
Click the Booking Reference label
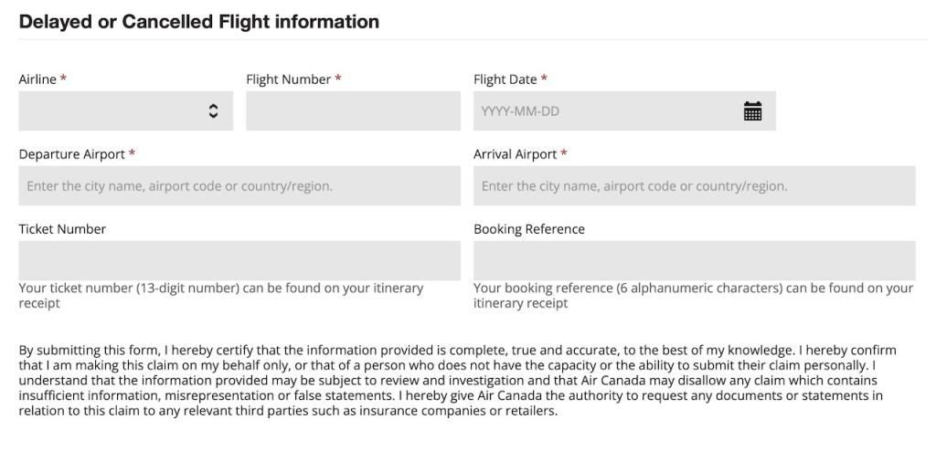pos(529,229)
